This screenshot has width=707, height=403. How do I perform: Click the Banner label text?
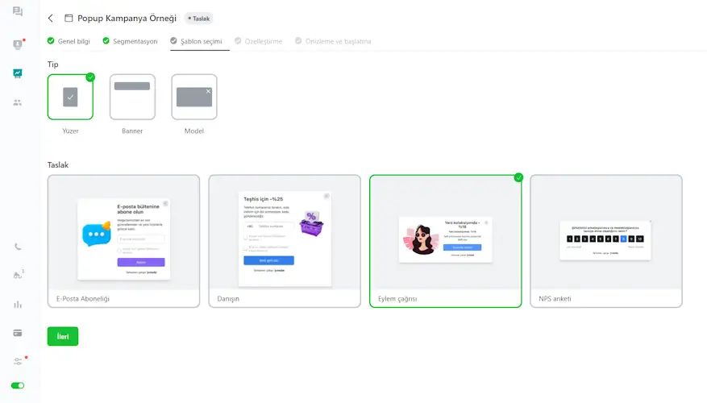[132, 131]
